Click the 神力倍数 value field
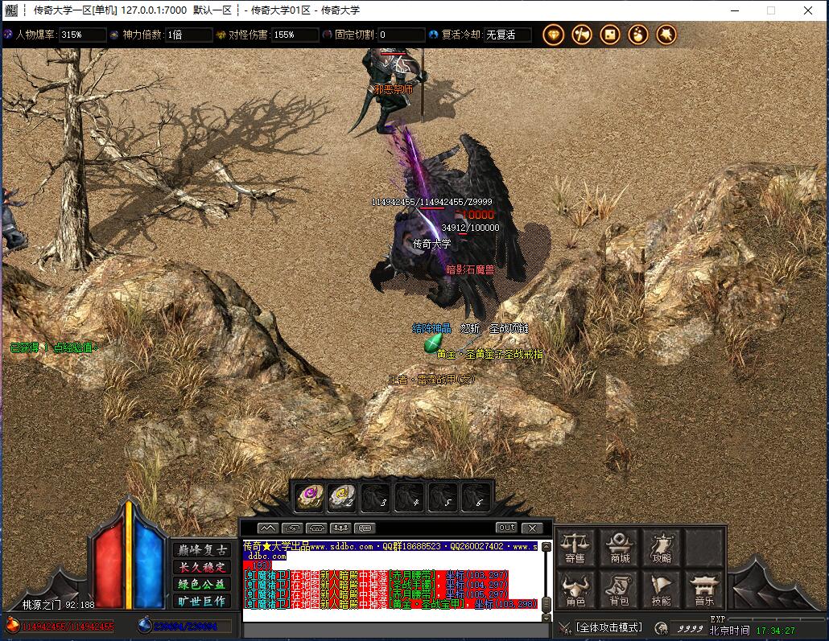 pyautogui.click(x=189, y=35)
